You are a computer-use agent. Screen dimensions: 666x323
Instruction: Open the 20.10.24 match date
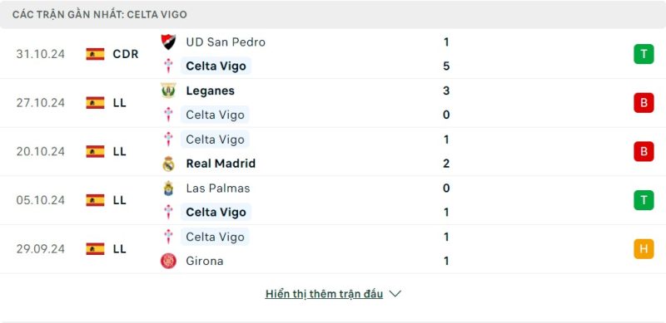[40, 151]
